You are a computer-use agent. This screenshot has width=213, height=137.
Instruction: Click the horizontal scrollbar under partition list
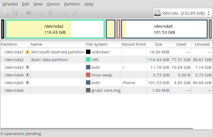point(97,129)
